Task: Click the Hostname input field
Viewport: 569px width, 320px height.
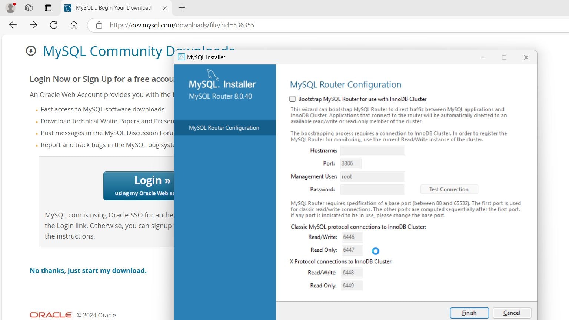Action: click(372, 150)
